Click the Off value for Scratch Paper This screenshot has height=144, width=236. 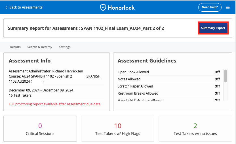(217, 86)
